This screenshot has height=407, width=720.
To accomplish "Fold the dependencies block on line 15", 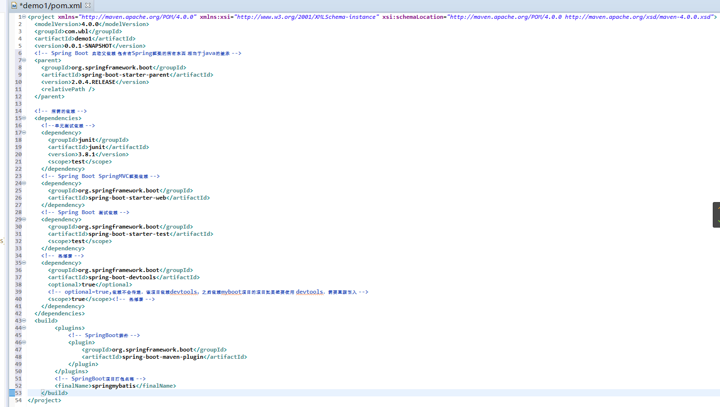I will coord(24,118).
